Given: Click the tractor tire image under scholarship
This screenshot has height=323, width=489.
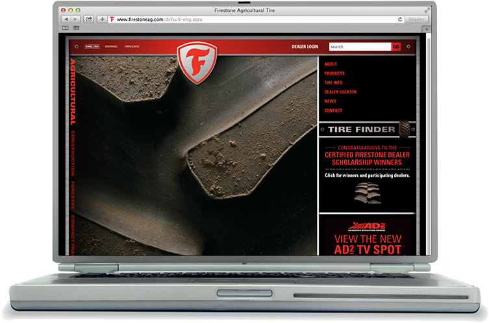Looking at the screenshot, I should (x=368, y=193).
